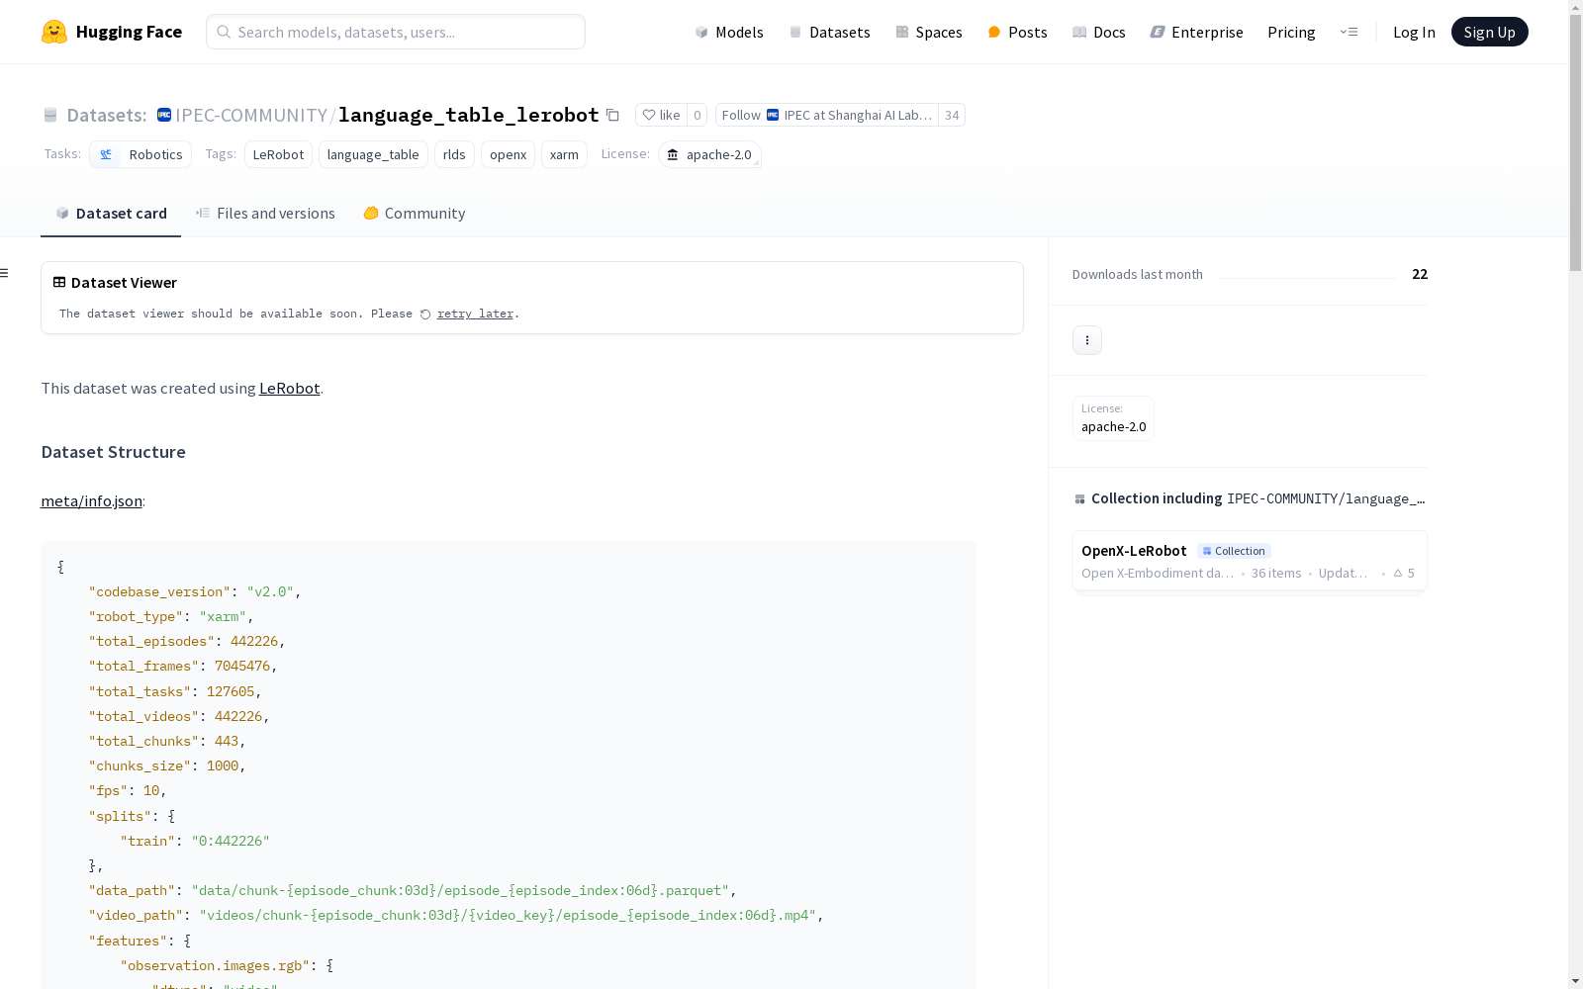Click the "robot_type" value "xarm"
The width and height of the screenshot is (1583, 989).
[223, 617]
